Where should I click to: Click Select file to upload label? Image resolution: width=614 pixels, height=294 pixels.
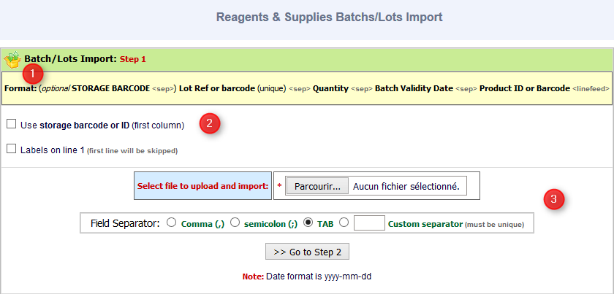tap(202, 186)
